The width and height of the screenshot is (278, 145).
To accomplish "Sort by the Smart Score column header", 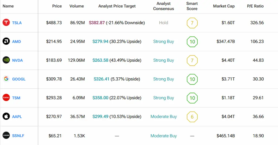I will 192,6.
